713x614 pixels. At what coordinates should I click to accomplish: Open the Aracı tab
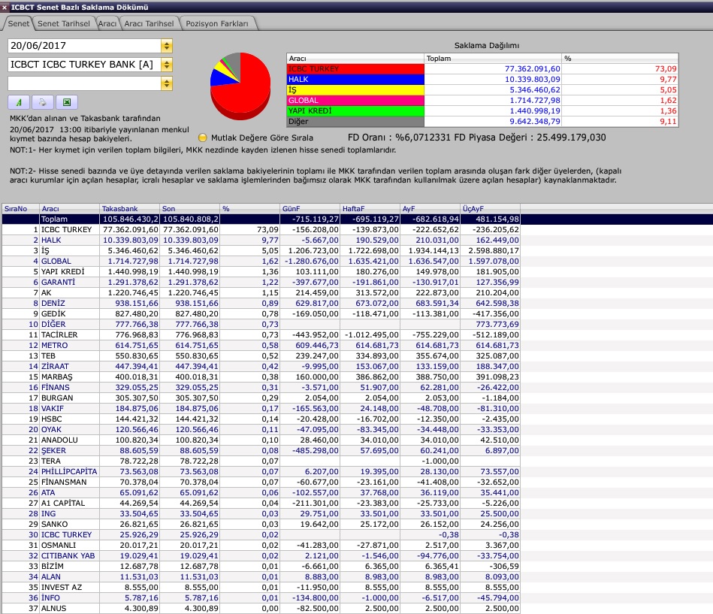coord(107,23)
